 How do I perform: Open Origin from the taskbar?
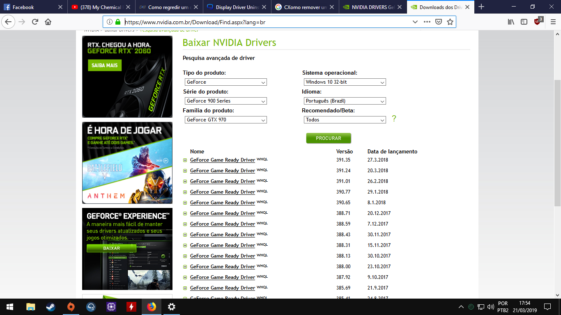(71, 307)
